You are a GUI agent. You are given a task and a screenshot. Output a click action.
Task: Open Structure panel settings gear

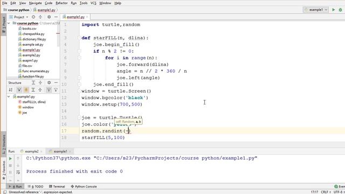49,82
